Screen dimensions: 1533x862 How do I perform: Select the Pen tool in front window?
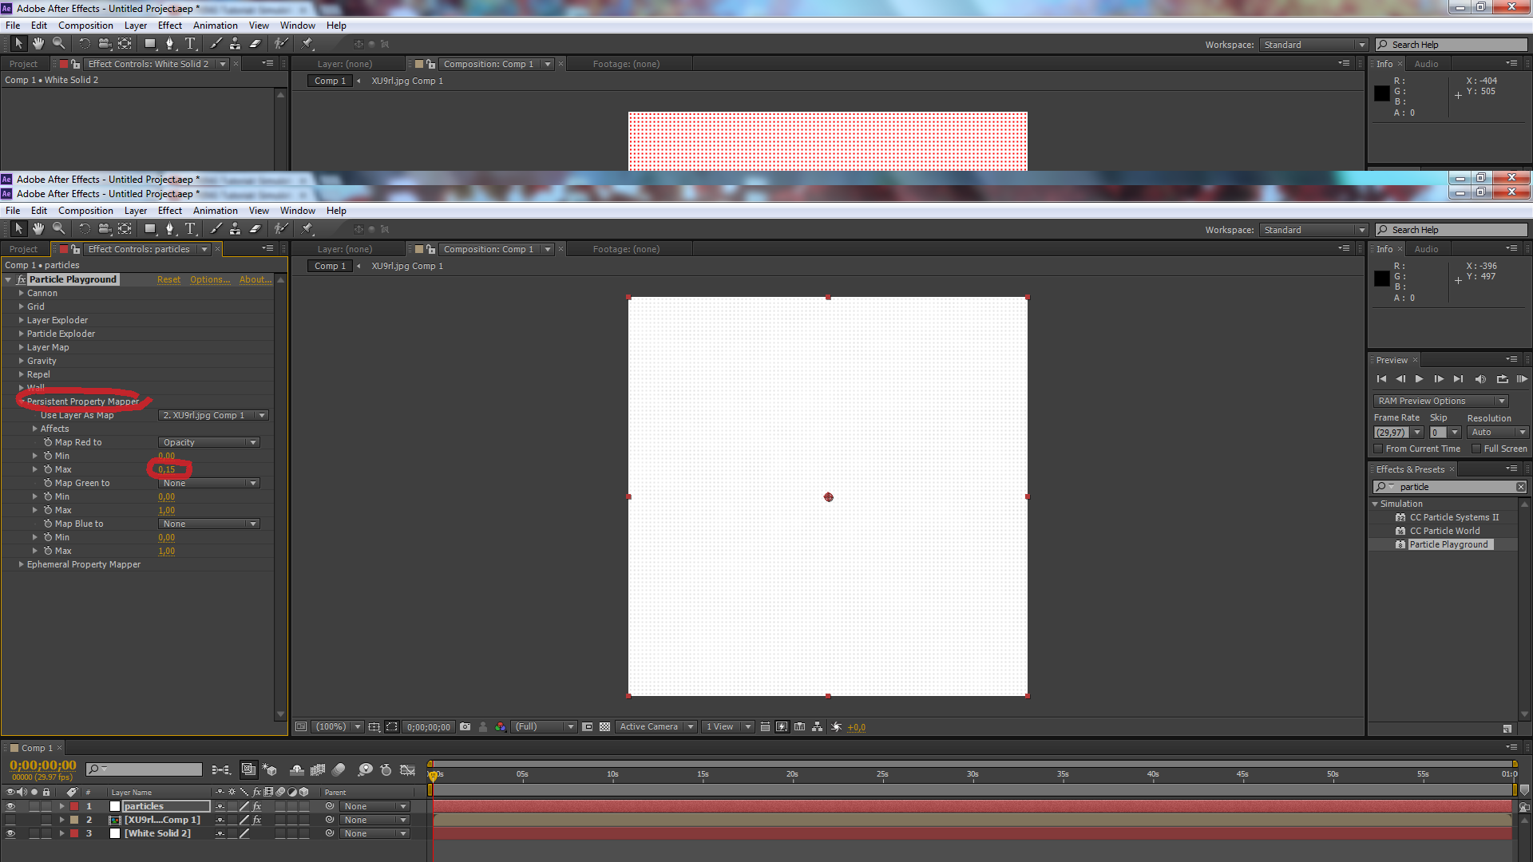point(169,229)
